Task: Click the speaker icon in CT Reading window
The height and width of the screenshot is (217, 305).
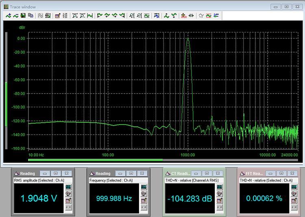Action: pos(219,193)
